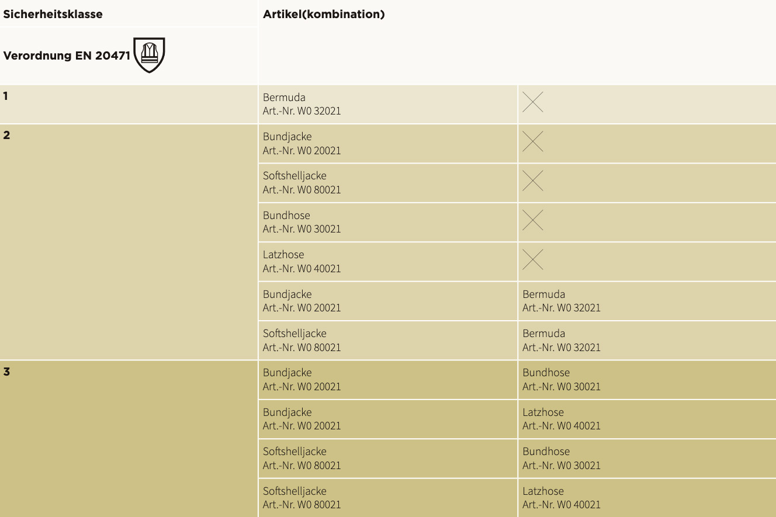Screen dimensions: 776x517
Task: Click the Verordnung EN 20471 label
Action: coord(67,56)
